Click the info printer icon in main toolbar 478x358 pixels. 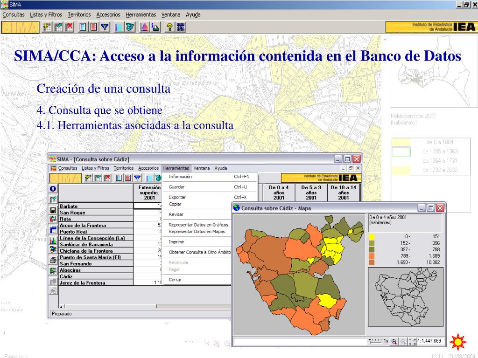point(155,27)
